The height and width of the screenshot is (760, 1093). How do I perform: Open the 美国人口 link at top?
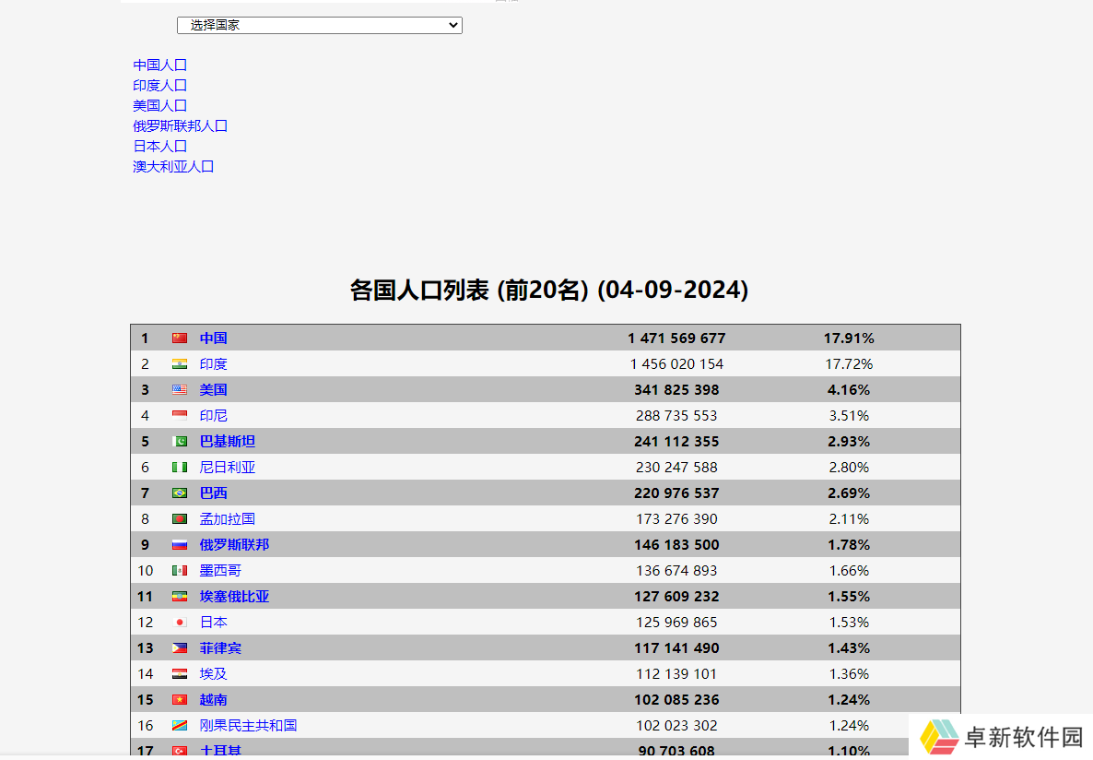160,106
